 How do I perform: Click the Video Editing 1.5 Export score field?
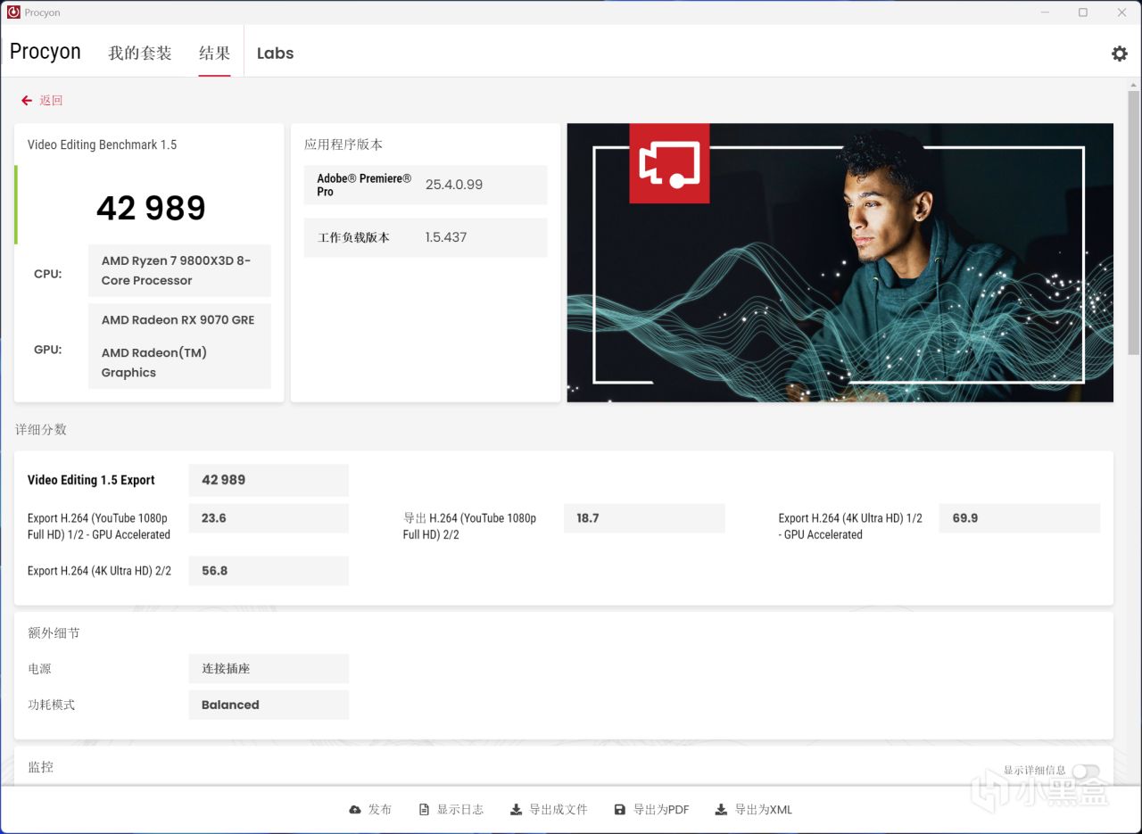coord(269,480)
